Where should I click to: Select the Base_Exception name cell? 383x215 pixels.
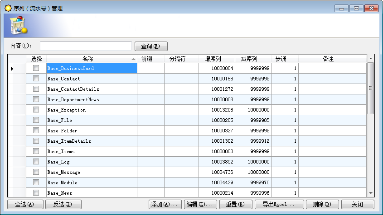[x=92, y=110]
